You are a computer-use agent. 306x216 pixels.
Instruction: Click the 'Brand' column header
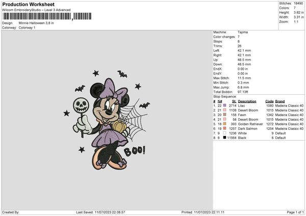coord(280,101)
